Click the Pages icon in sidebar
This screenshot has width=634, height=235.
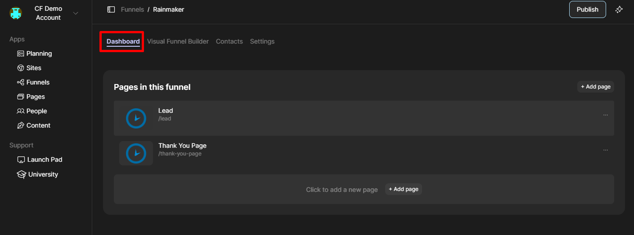(21, 97)
